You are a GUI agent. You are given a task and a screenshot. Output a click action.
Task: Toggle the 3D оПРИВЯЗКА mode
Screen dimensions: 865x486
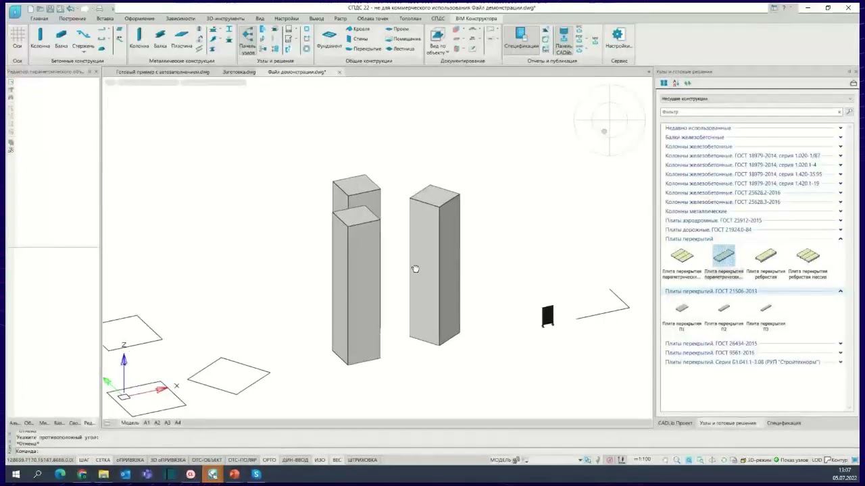[168, 460]
